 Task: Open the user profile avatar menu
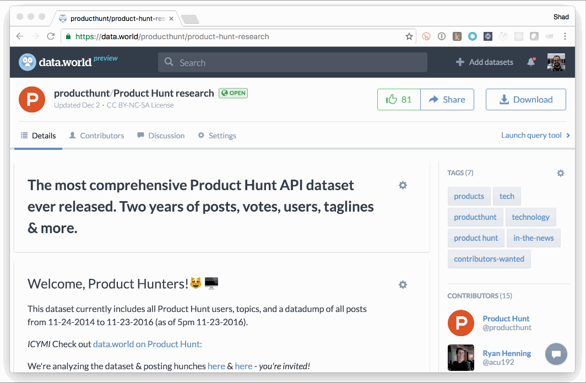pos(556,62)
